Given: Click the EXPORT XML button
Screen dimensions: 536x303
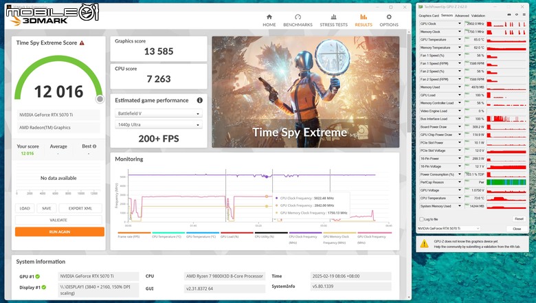Looking at the screenshot, I should pos(80,208).
